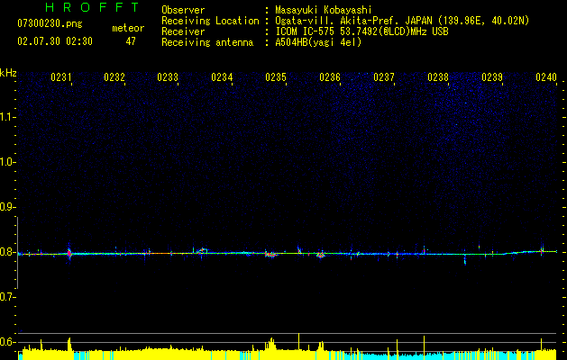Click the meteor echo burst just after 0231
Screen dimensions: 567x360
click(x=69, y=253)
